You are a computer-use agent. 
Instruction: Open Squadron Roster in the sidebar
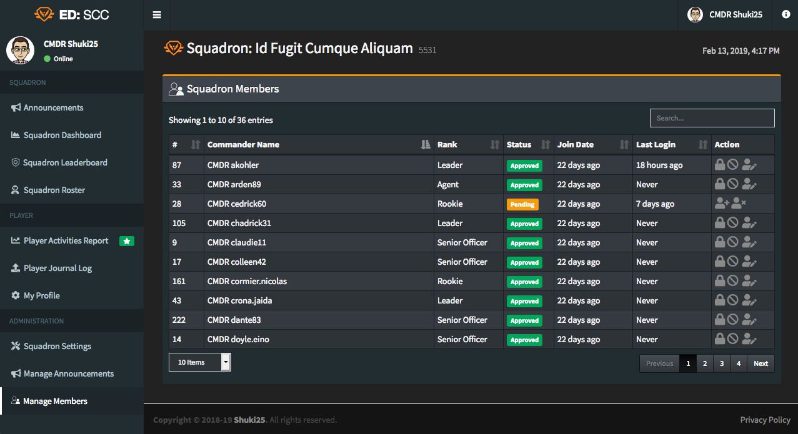coord(72,190)
